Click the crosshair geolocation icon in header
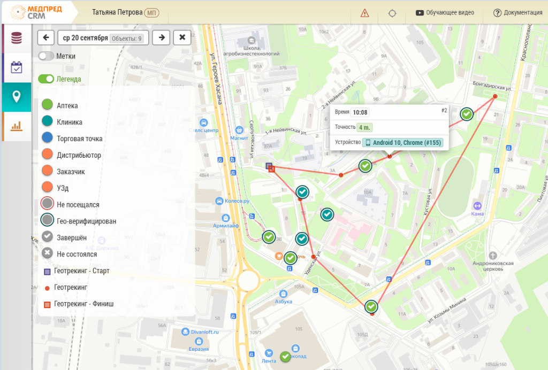This screenshot has height=370, width=548. point(392,13)
